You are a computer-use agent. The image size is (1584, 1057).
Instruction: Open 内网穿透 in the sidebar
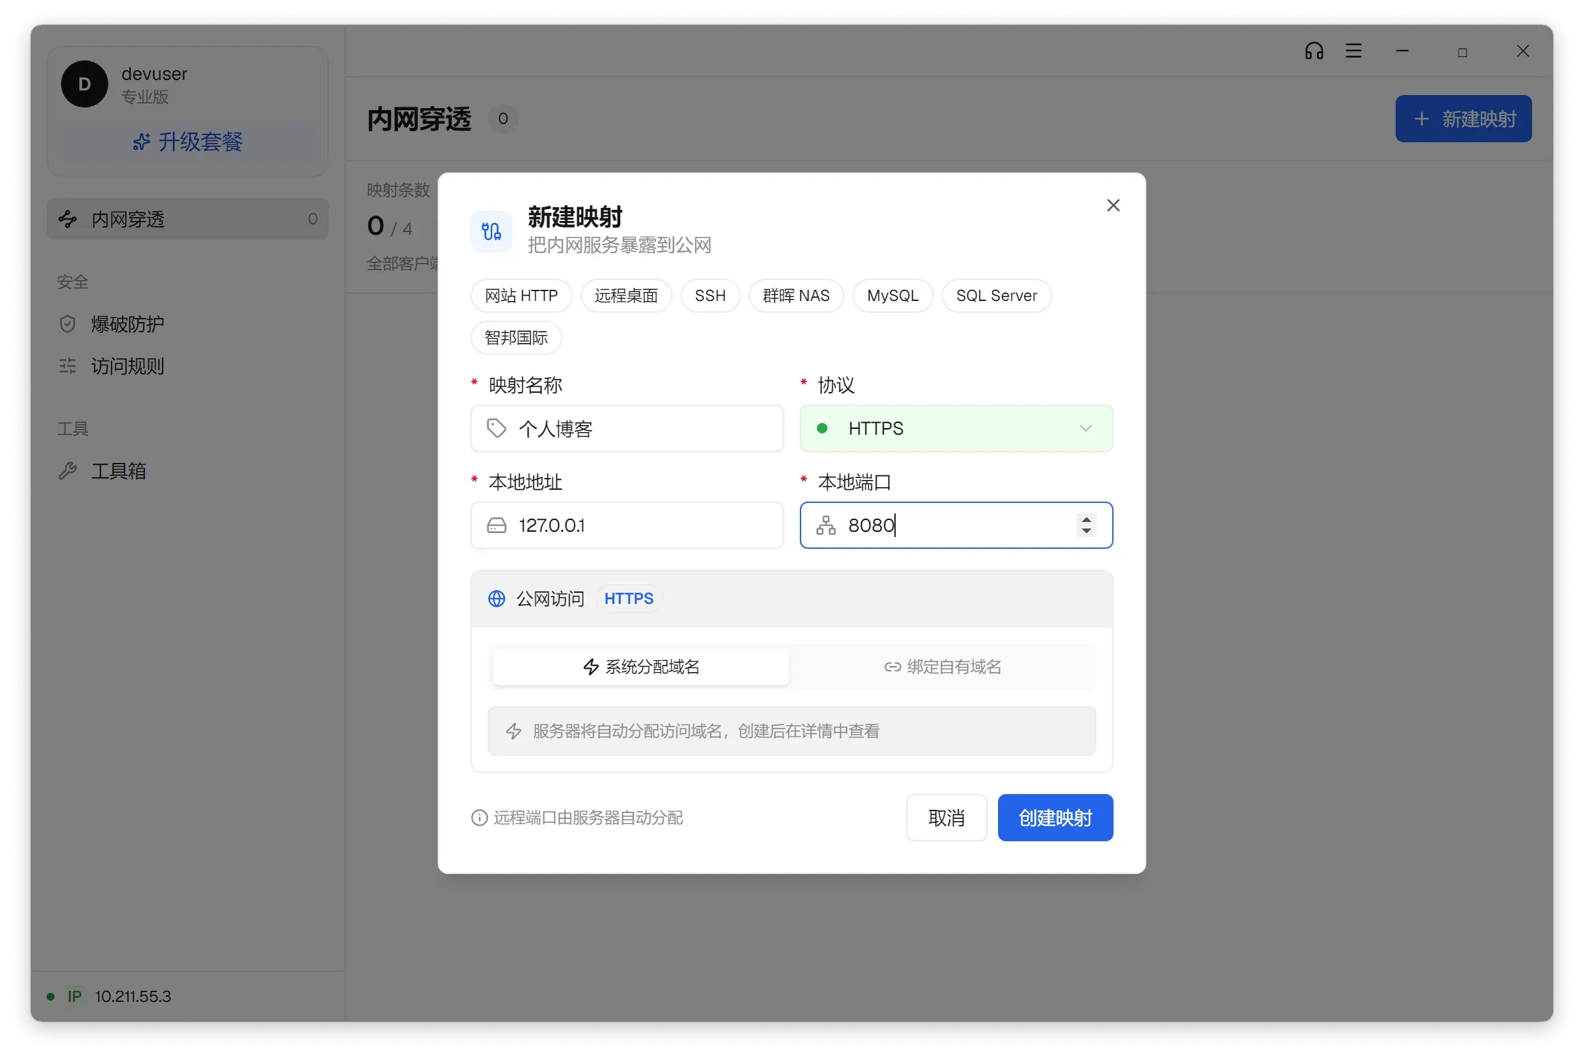(x=188, y=219)
